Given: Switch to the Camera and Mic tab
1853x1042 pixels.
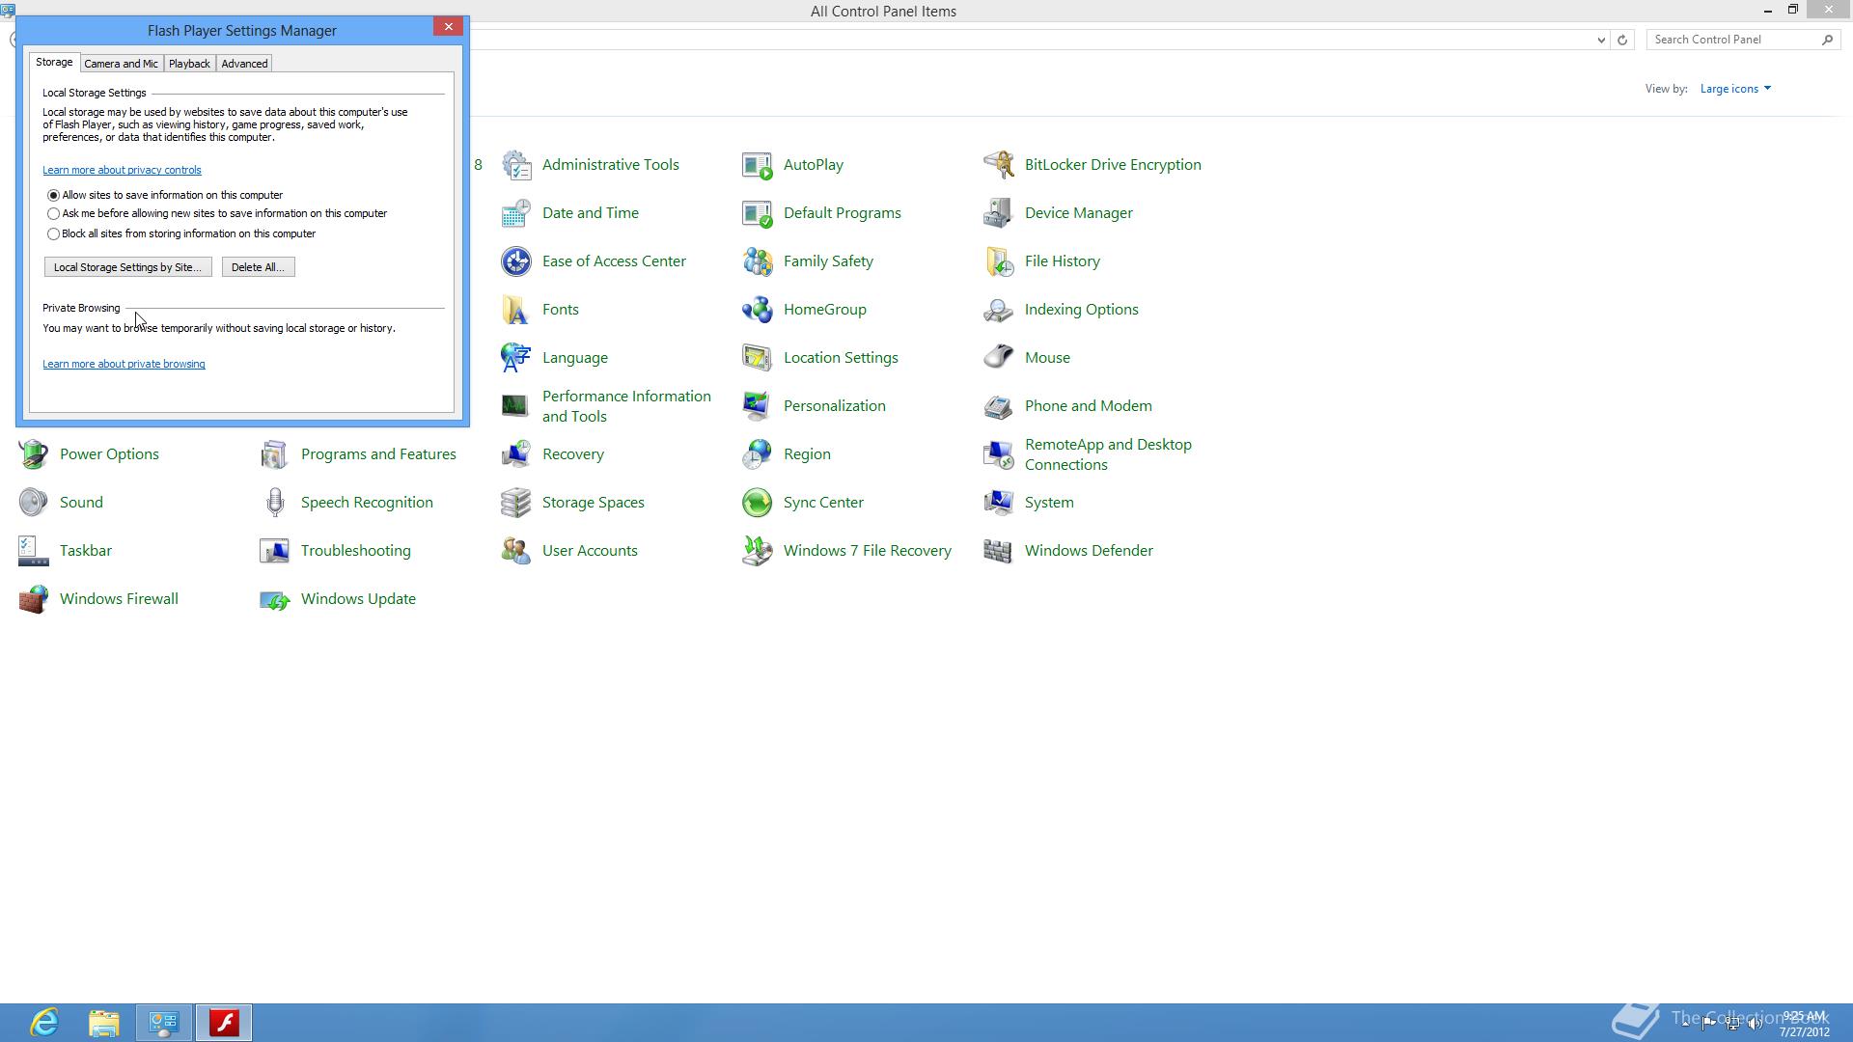Looking at the screenshot, I should (121, 64).
